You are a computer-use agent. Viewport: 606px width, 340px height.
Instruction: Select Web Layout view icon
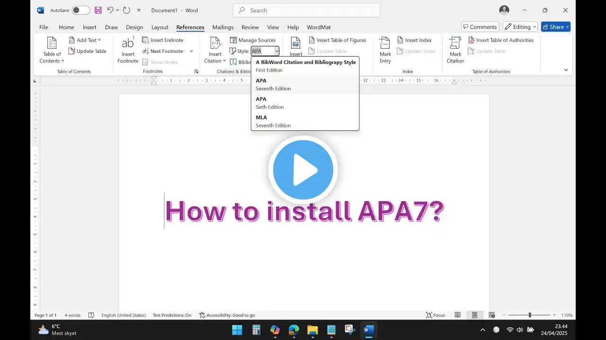(491, 315)
